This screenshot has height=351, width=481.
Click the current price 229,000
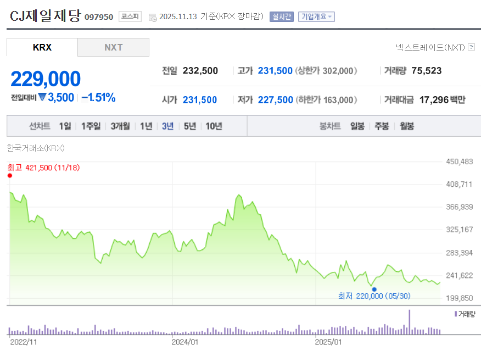pyautogui.click(x=46, y=79)
